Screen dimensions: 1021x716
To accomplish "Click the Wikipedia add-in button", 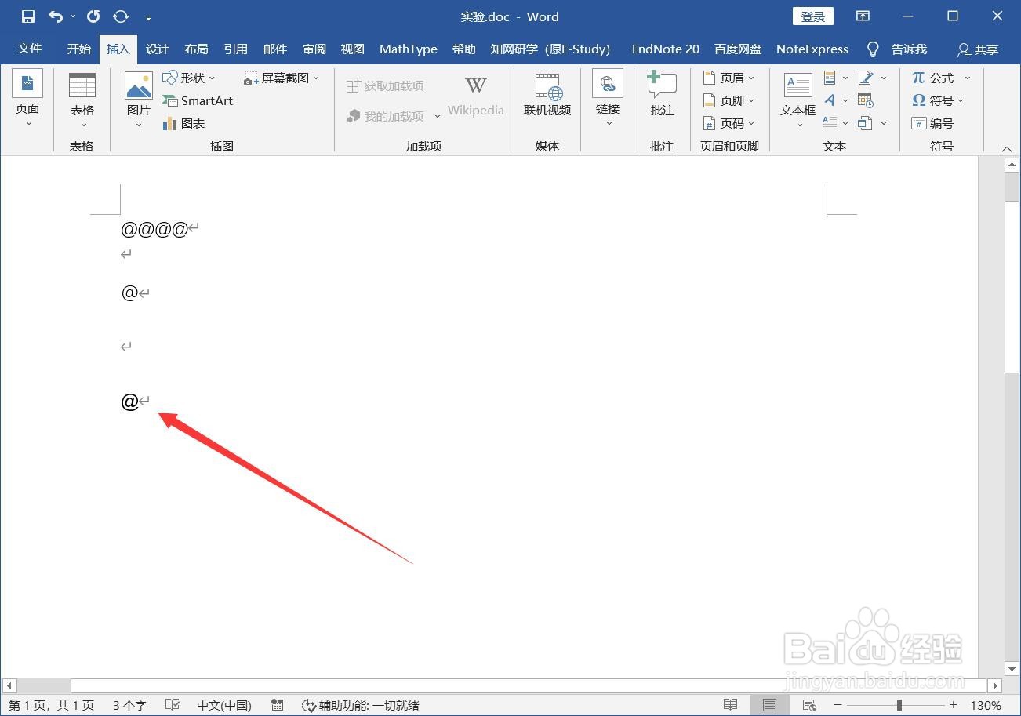I will 475,97.
